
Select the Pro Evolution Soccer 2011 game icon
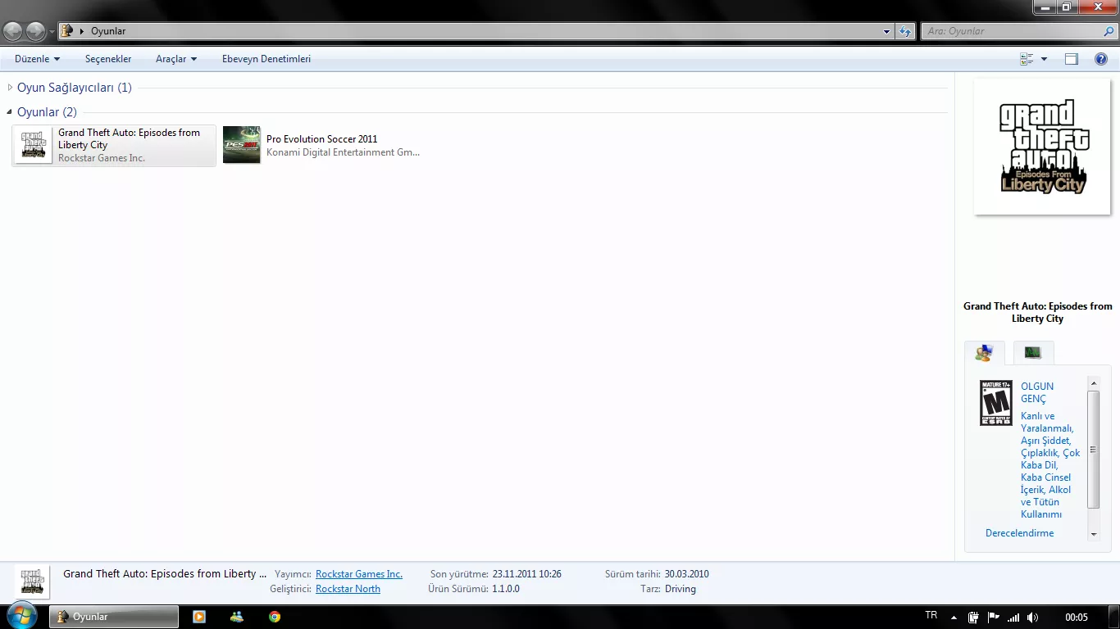[x=242, y=145]
